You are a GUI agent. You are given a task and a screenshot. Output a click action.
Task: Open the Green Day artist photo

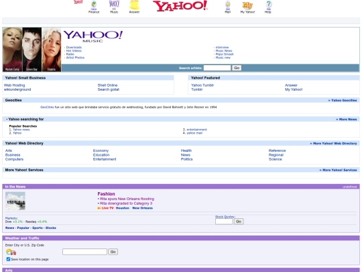click(32, 50)
